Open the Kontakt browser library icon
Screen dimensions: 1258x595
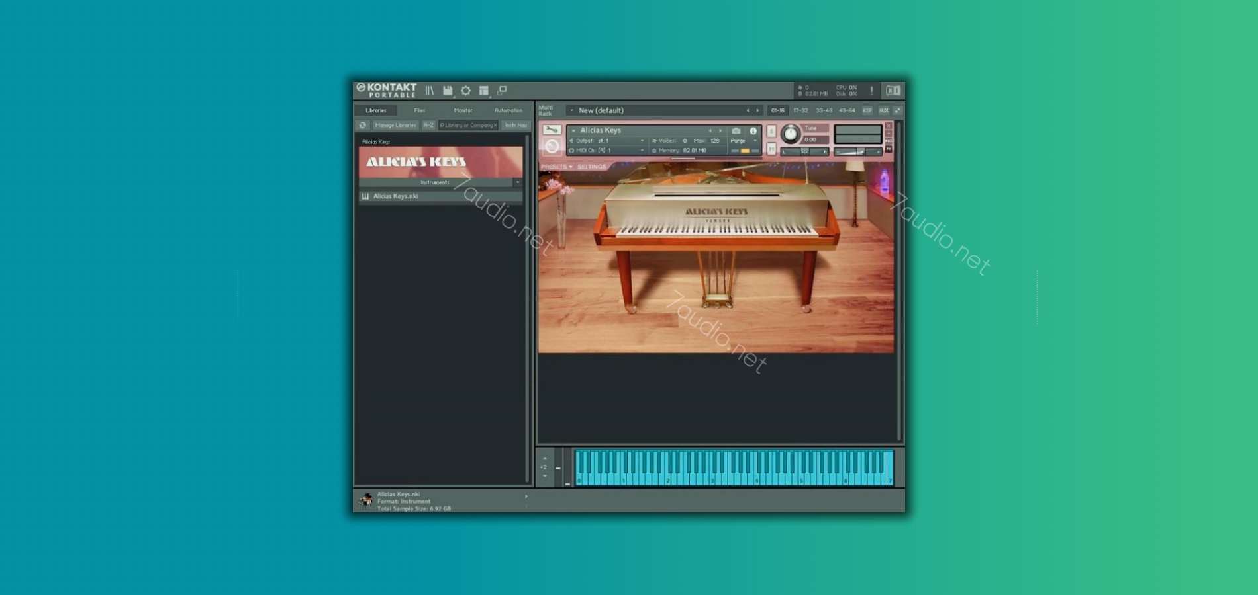point(430,91)
